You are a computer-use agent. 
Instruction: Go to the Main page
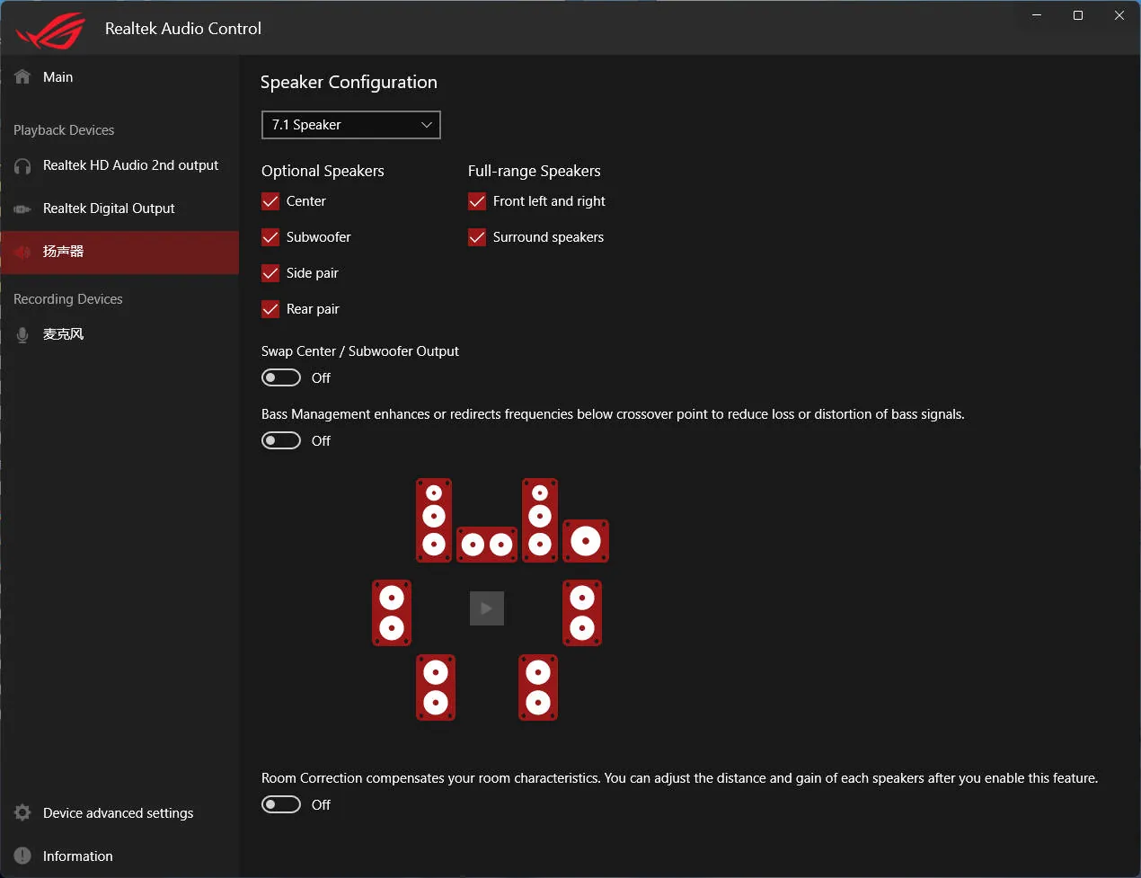coord(57,77)
